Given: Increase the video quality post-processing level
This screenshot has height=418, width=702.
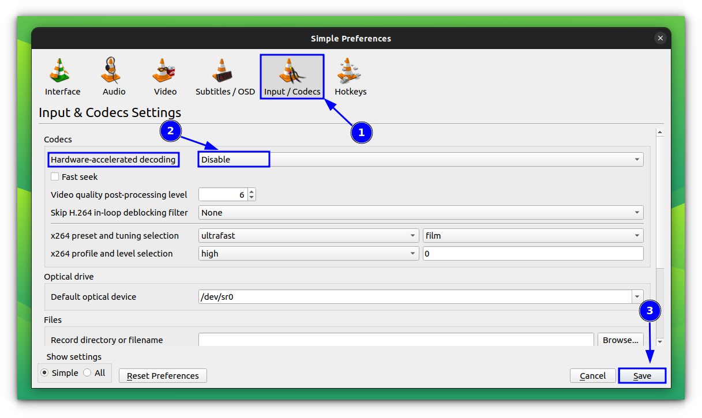Looking at the screenshot, I should 251,191.
